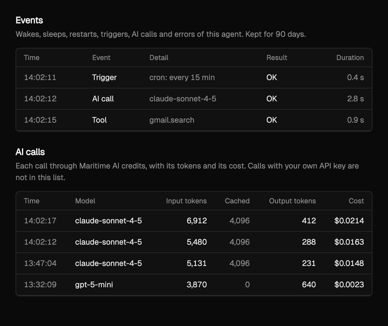Screen dimensions: 388x326
Task: Click the 640 output tokens value
Action: (x=309, y=285)
